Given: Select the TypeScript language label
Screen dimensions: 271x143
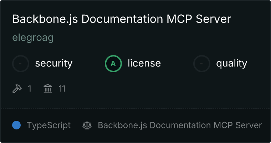Looking at the screenshot, I should pyautogui.click(x=48, y=125).
